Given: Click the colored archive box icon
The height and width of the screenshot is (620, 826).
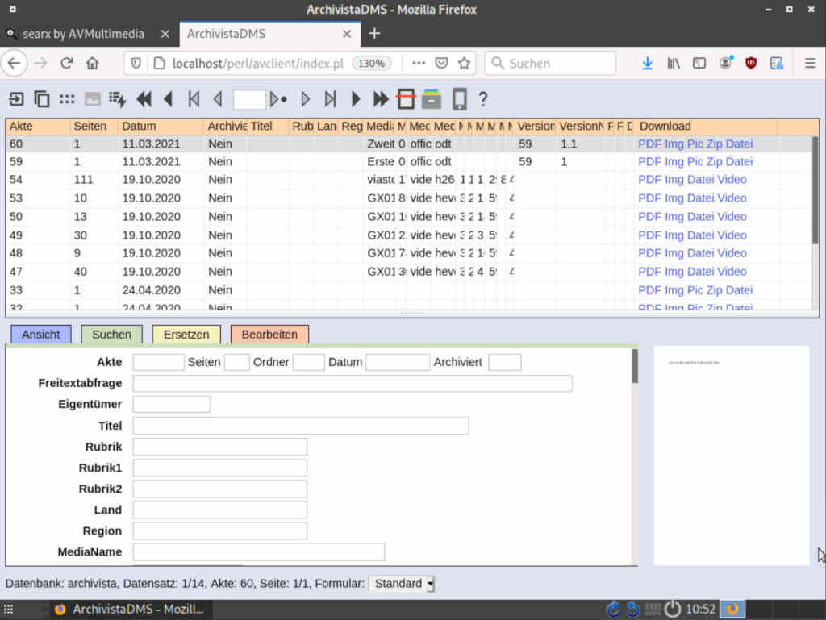Looking at the screenshot, I should pos(432,99).
